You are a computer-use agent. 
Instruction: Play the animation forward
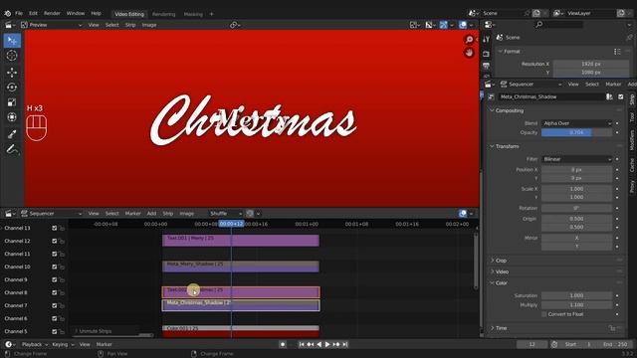327,344
